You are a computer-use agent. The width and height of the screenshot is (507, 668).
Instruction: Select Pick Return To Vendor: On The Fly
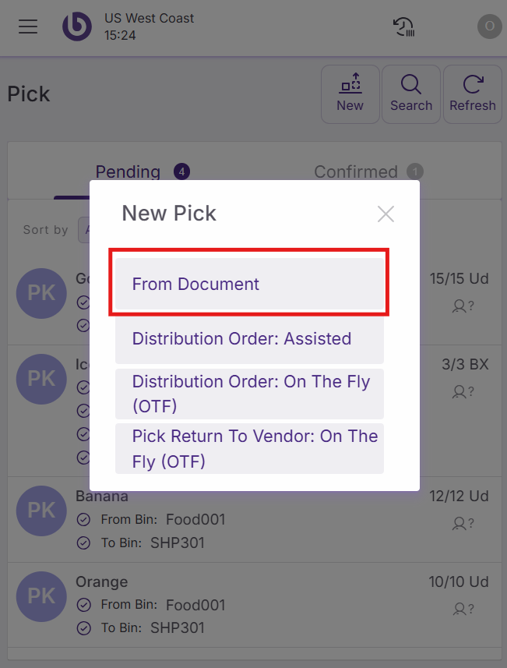(x=249, y=448)
